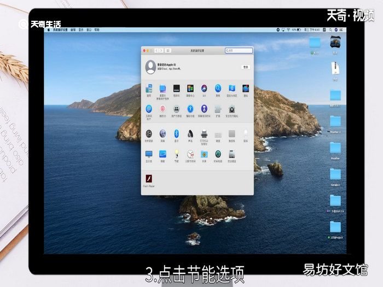This screenshot has width=383, height=287.
Task: Open Internet Accounts preferences
Action: click(x=149, y=109)
